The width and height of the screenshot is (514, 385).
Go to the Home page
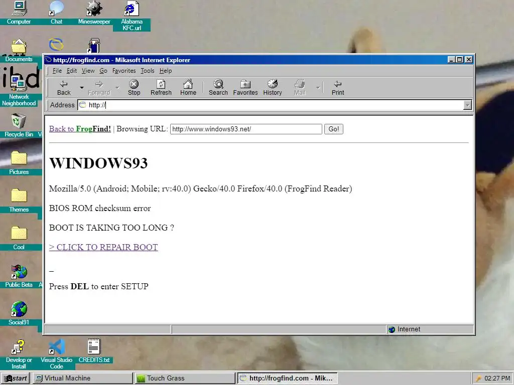coord(188,88)
